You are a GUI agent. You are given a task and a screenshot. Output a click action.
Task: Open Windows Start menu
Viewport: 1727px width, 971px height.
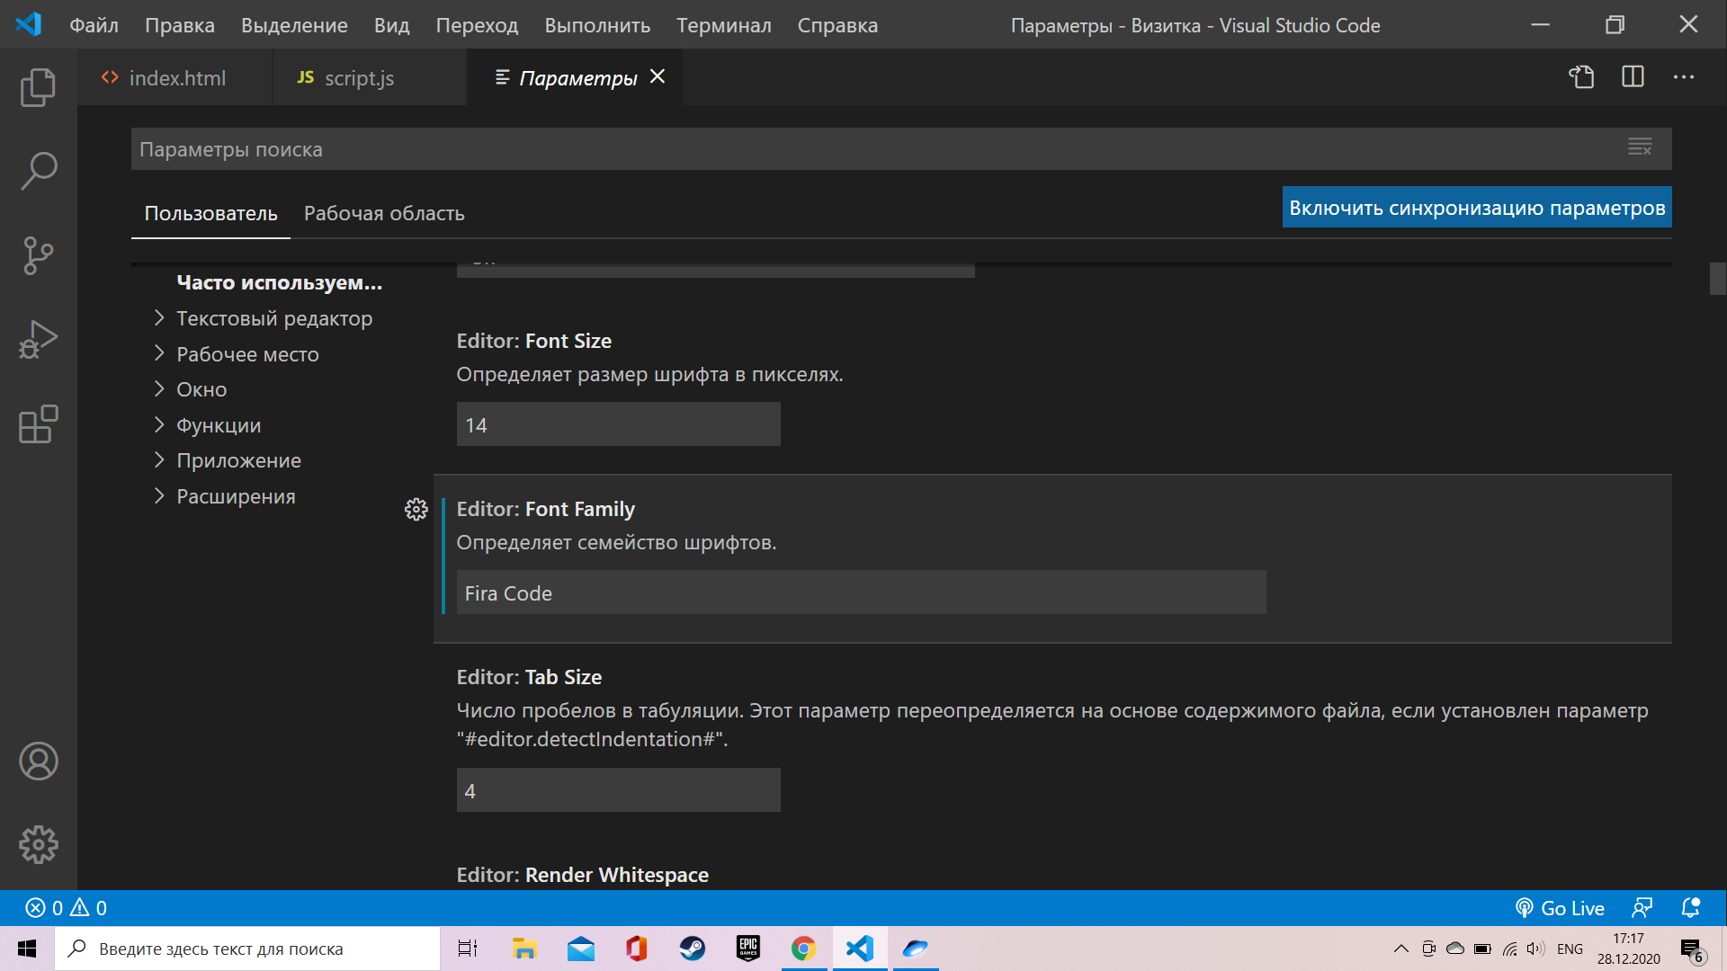(27, 949)
